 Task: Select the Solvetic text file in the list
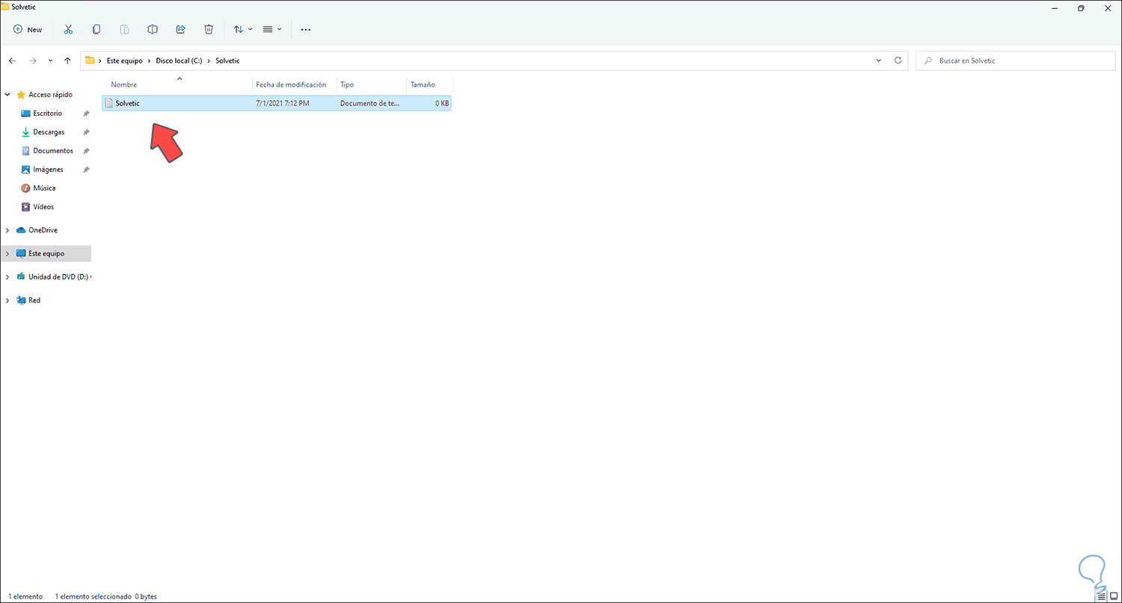(277, 103)
